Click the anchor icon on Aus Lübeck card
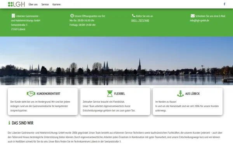The height and width of the screenshot is (146, 233). [x=181, y=93]
